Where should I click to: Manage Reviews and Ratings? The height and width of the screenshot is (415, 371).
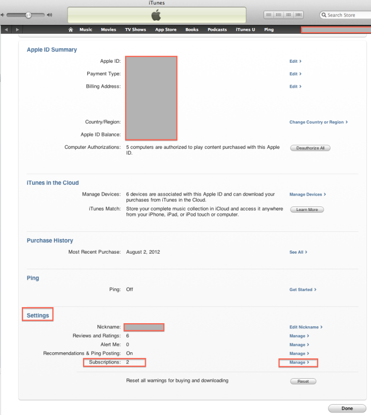pos(299,336)
